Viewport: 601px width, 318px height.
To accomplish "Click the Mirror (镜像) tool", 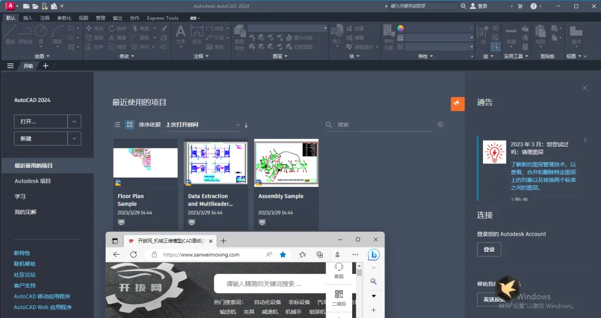I will tap(117, 38).
